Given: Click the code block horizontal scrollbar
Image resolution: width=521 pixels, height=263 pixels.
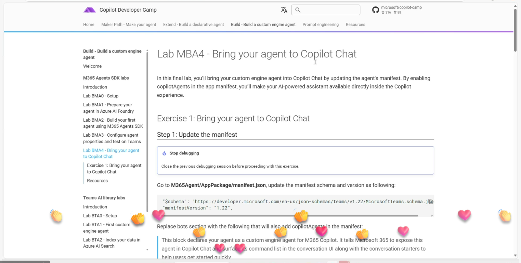Looking at the screenshot, I should pyautogui.click(x=290, y=216).
